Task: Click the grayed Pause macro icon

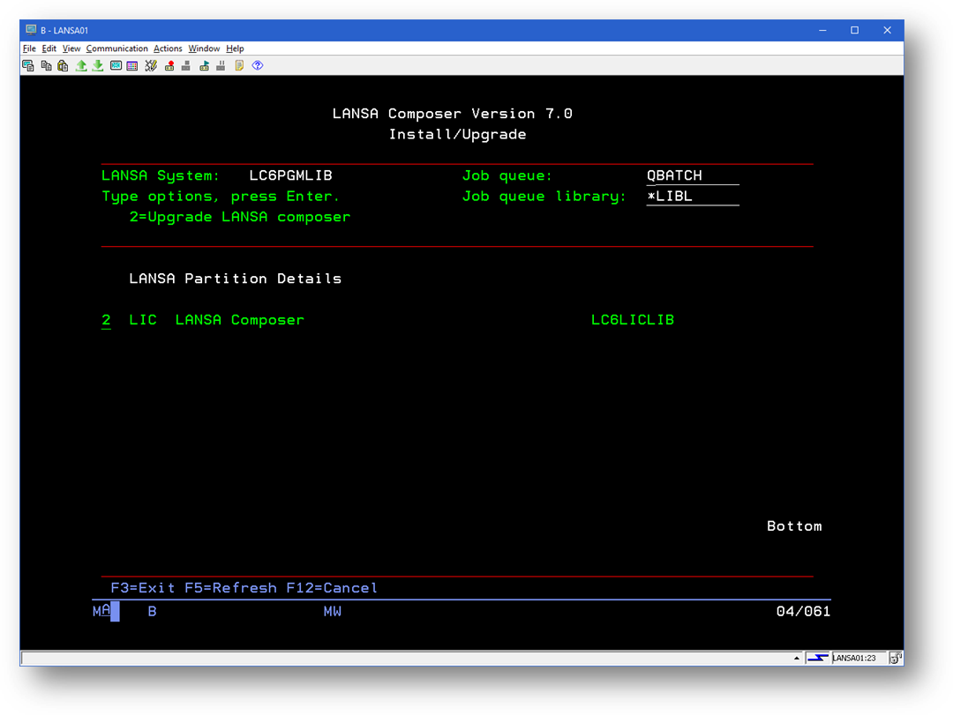Action: (221, 65)
